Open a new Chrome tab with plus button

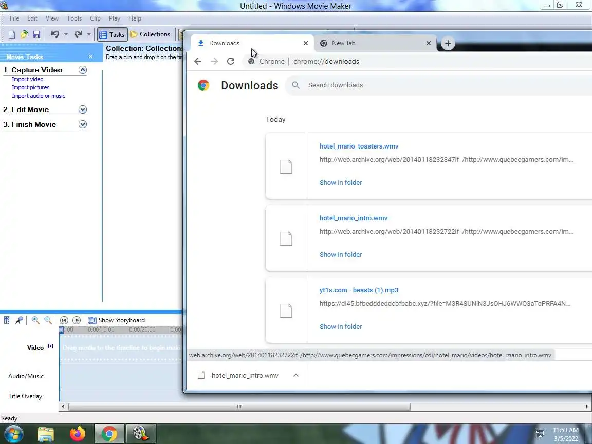tap(448, 43)
